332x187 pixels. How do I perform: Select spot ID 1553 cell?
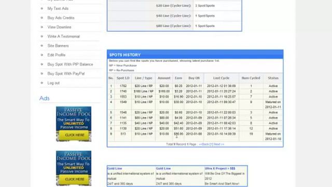point(123,97)
